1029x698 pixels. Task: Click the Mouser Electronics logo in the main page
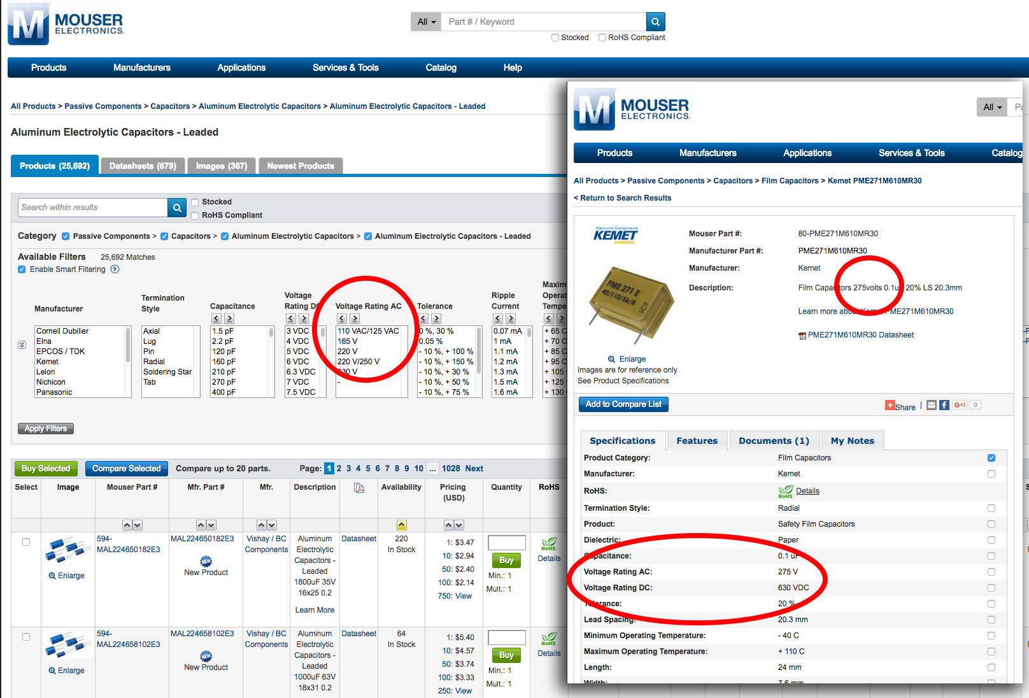click(66, 24)
